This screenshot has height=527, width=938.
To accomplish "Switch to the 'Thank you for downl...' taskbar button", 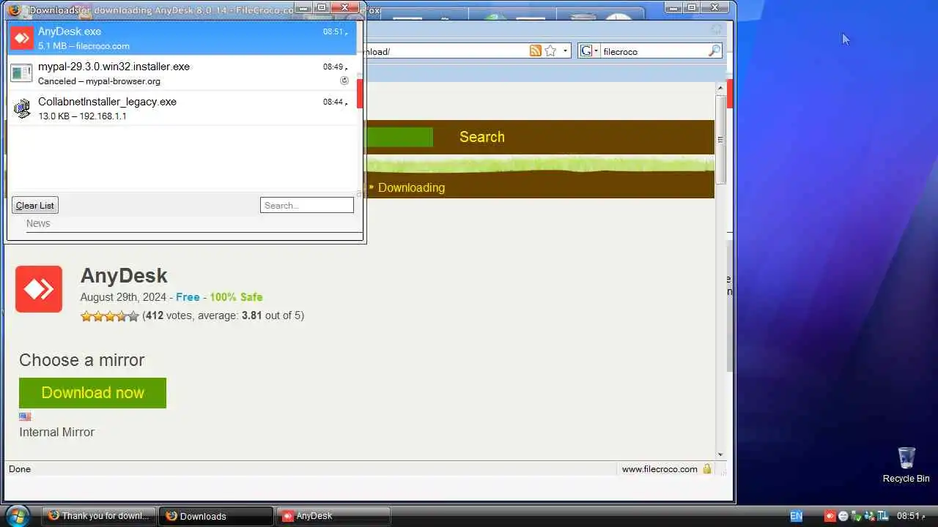I will [x=99, y=516].
